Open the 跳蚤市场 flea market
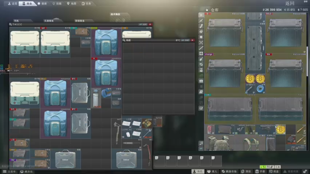Screen dimensions: 310x174 pos(229,171)
